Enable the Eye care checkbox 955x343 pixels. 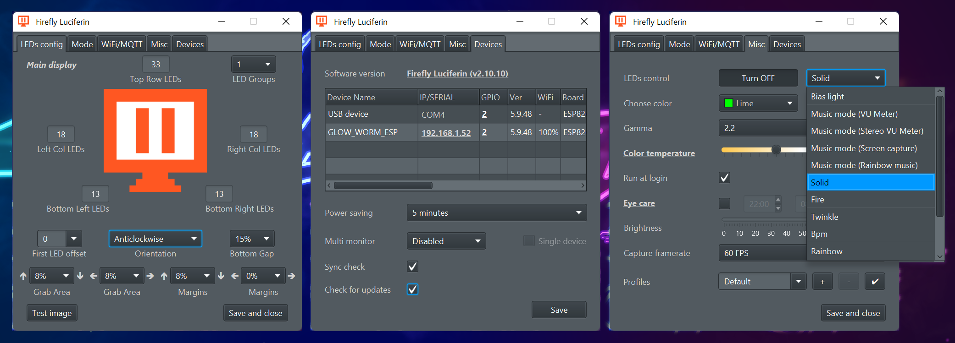tap(724, 203)
